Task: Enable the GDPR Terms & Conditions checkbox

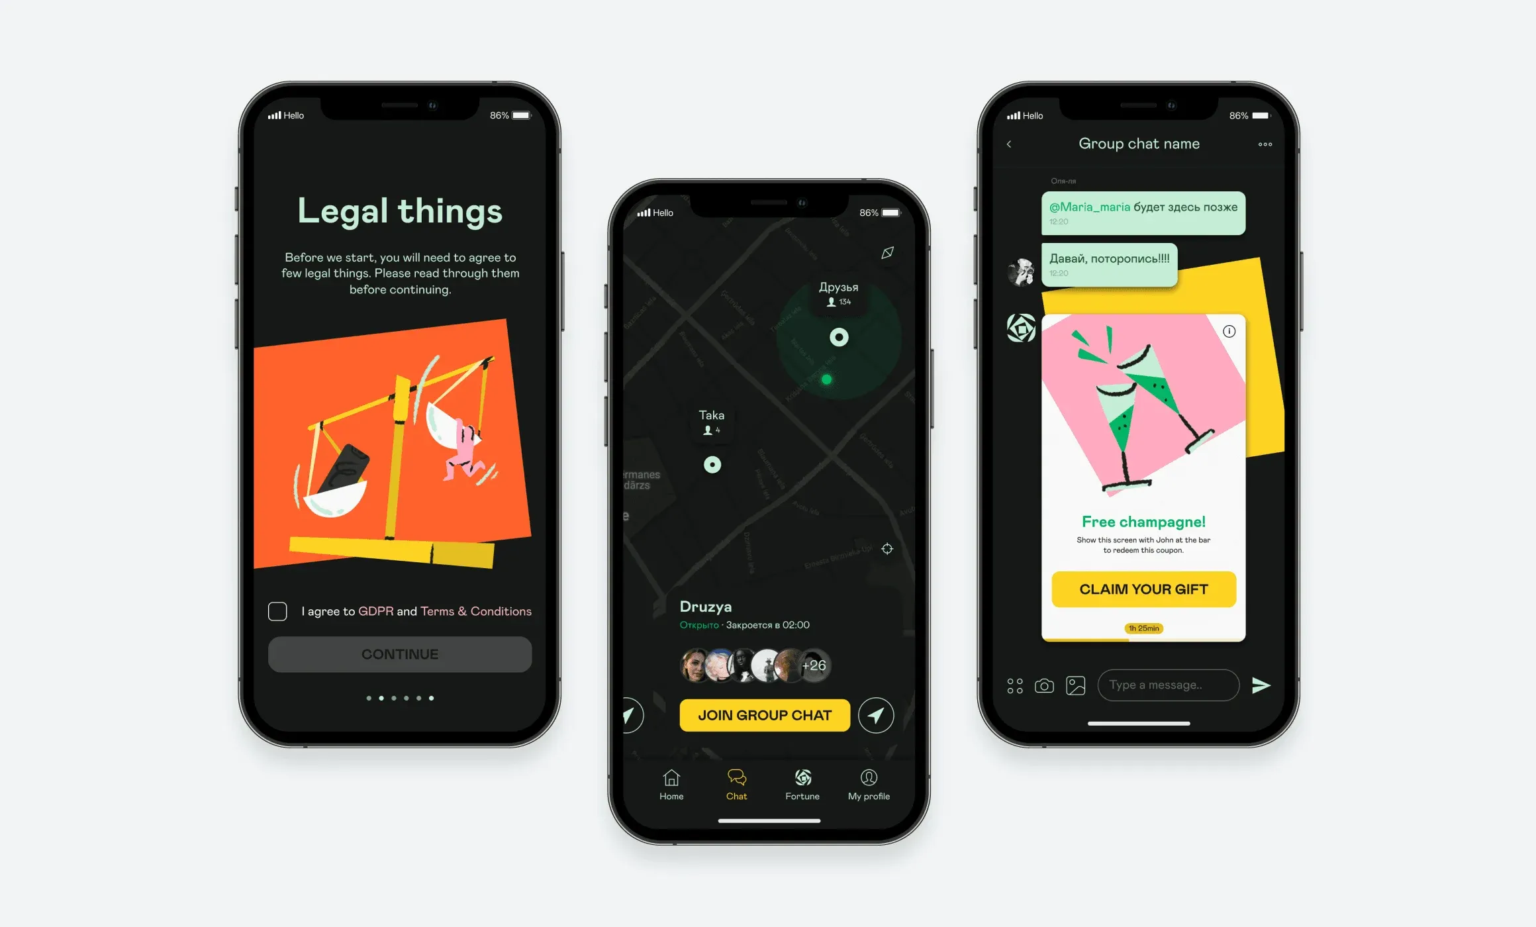Action: click(x=277, y=611)
